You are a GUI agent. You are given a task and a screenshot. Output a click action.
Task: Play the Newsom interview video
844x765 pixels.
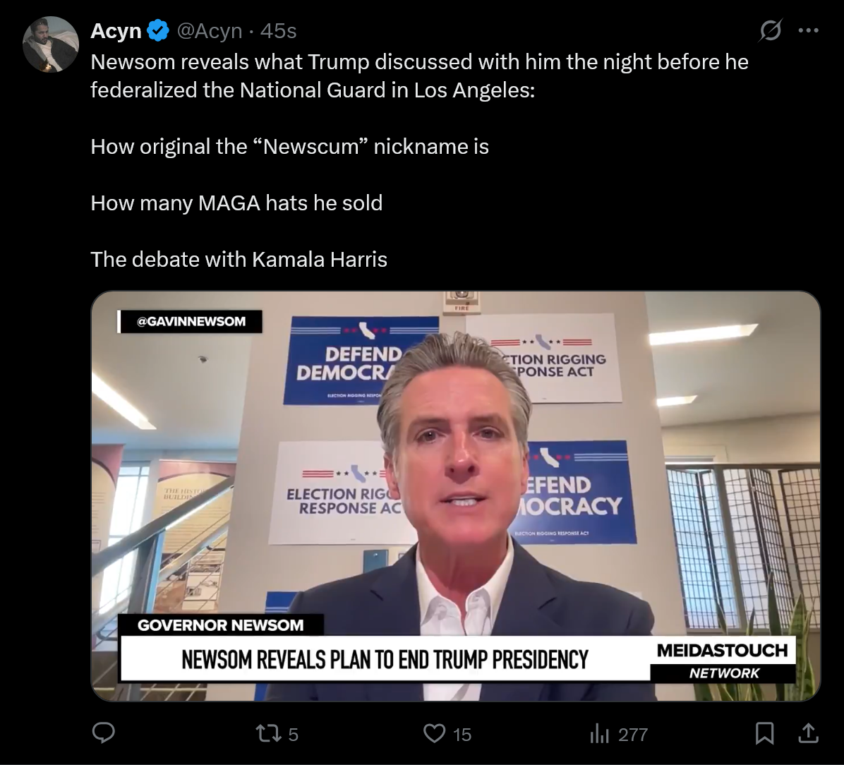pyautogui.click(x=455, y=496)
